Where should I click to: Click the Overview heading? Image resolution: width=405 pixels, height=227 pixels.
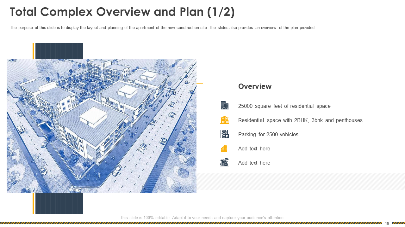coord(255,86)
